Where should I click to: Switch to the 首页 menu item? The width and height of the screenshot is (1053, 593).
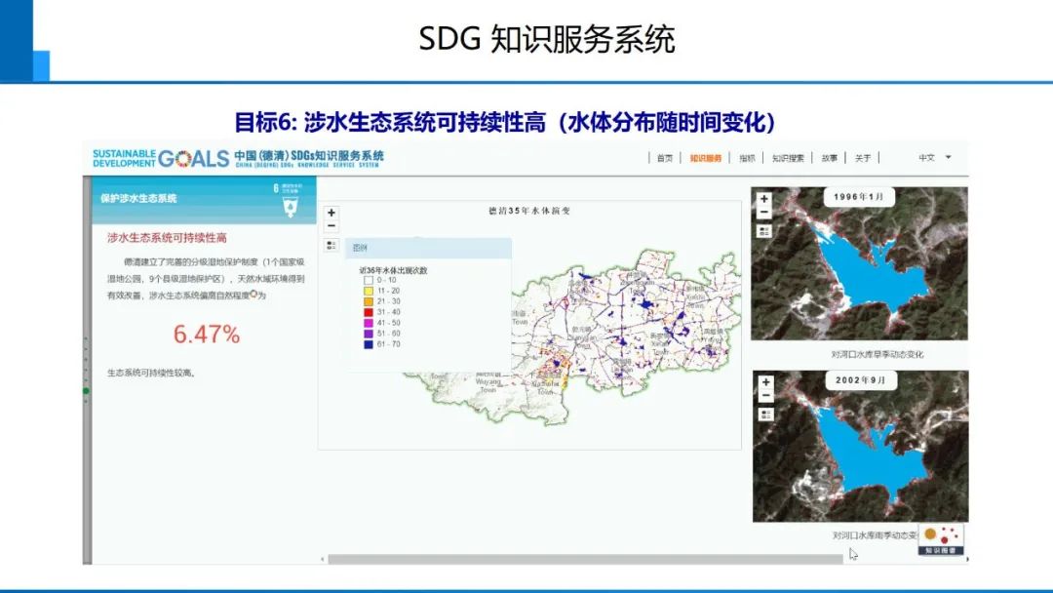663,156
